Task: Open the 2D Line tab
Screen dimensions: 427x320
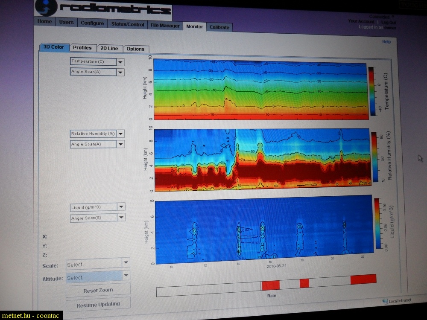Action: point(109,49)
